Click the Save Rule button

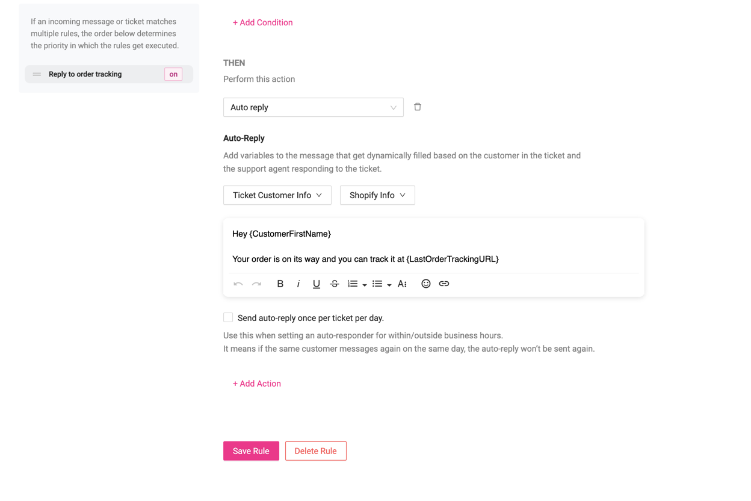click(x=251, y=451)
